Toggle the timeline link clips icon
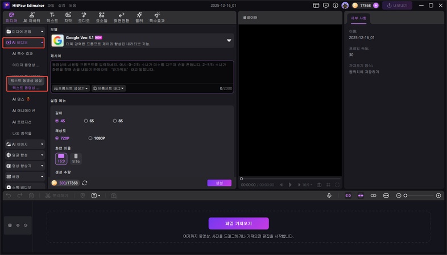 (x=348, y=195)
